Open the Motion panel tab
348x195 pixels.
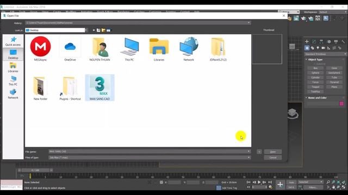[x=328, y=41]
